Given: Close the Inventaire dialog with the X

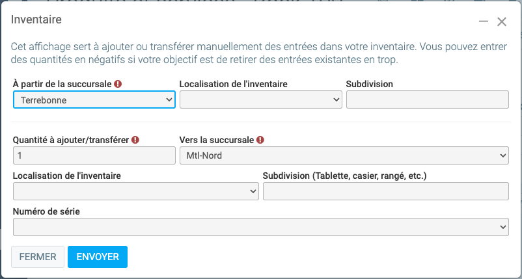Looking at the screenshot, I should click(502, 21).
